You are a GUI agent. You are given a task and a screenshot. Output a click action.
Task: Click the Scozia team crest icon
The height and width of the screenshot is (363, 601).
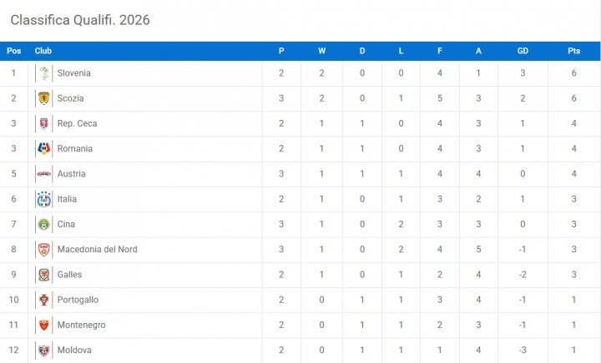43,98
